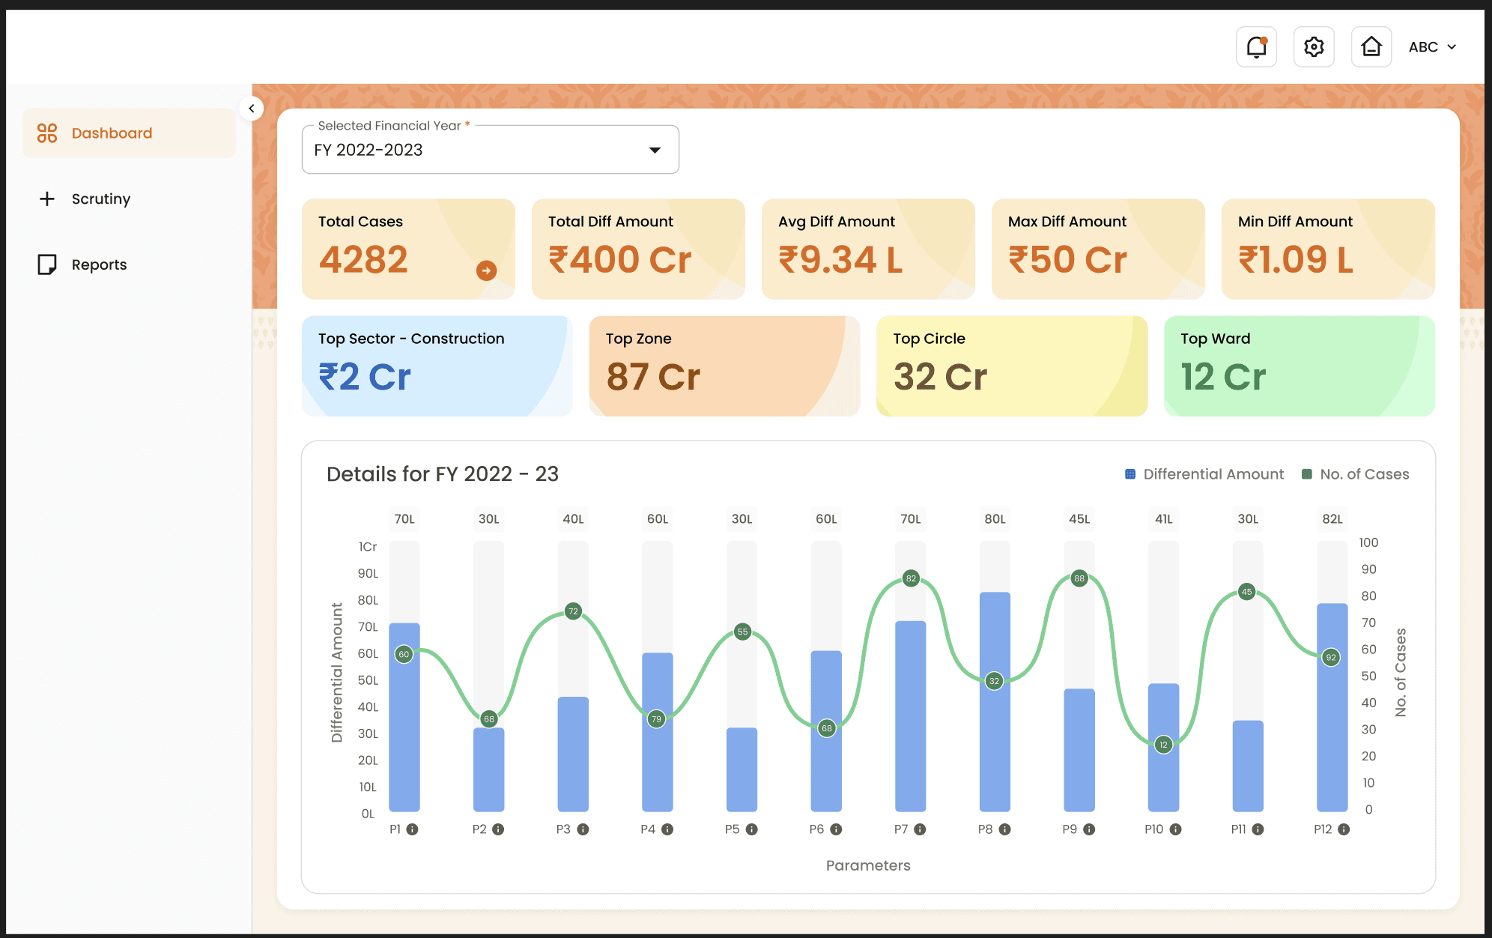Collapse the sidebar with chevron button

coord(252,109)
